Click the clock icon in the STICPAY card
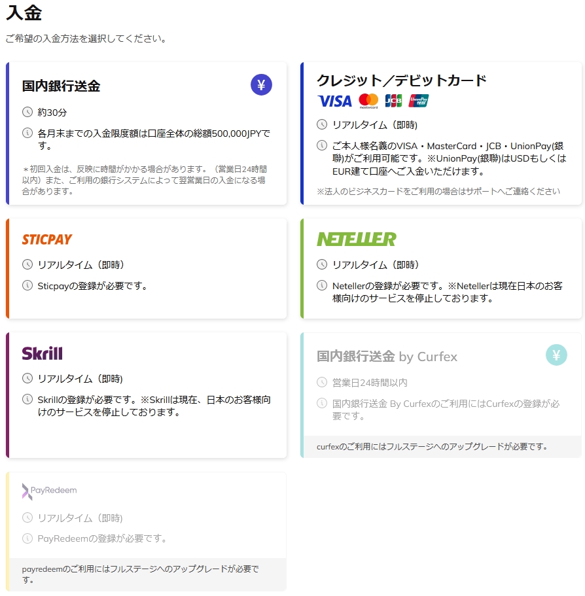Image resolution: width=585 pixels, height=596 pixels. point(27,264)
